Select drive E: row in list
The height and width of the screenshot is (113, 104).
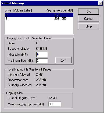coord(39,19)
